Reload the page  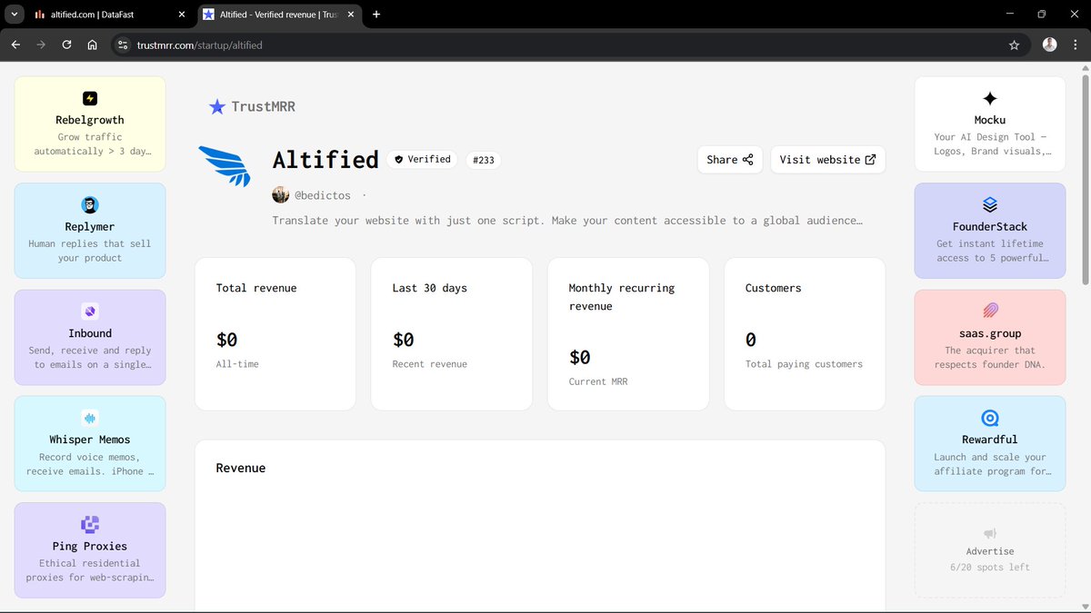point(66,44)
